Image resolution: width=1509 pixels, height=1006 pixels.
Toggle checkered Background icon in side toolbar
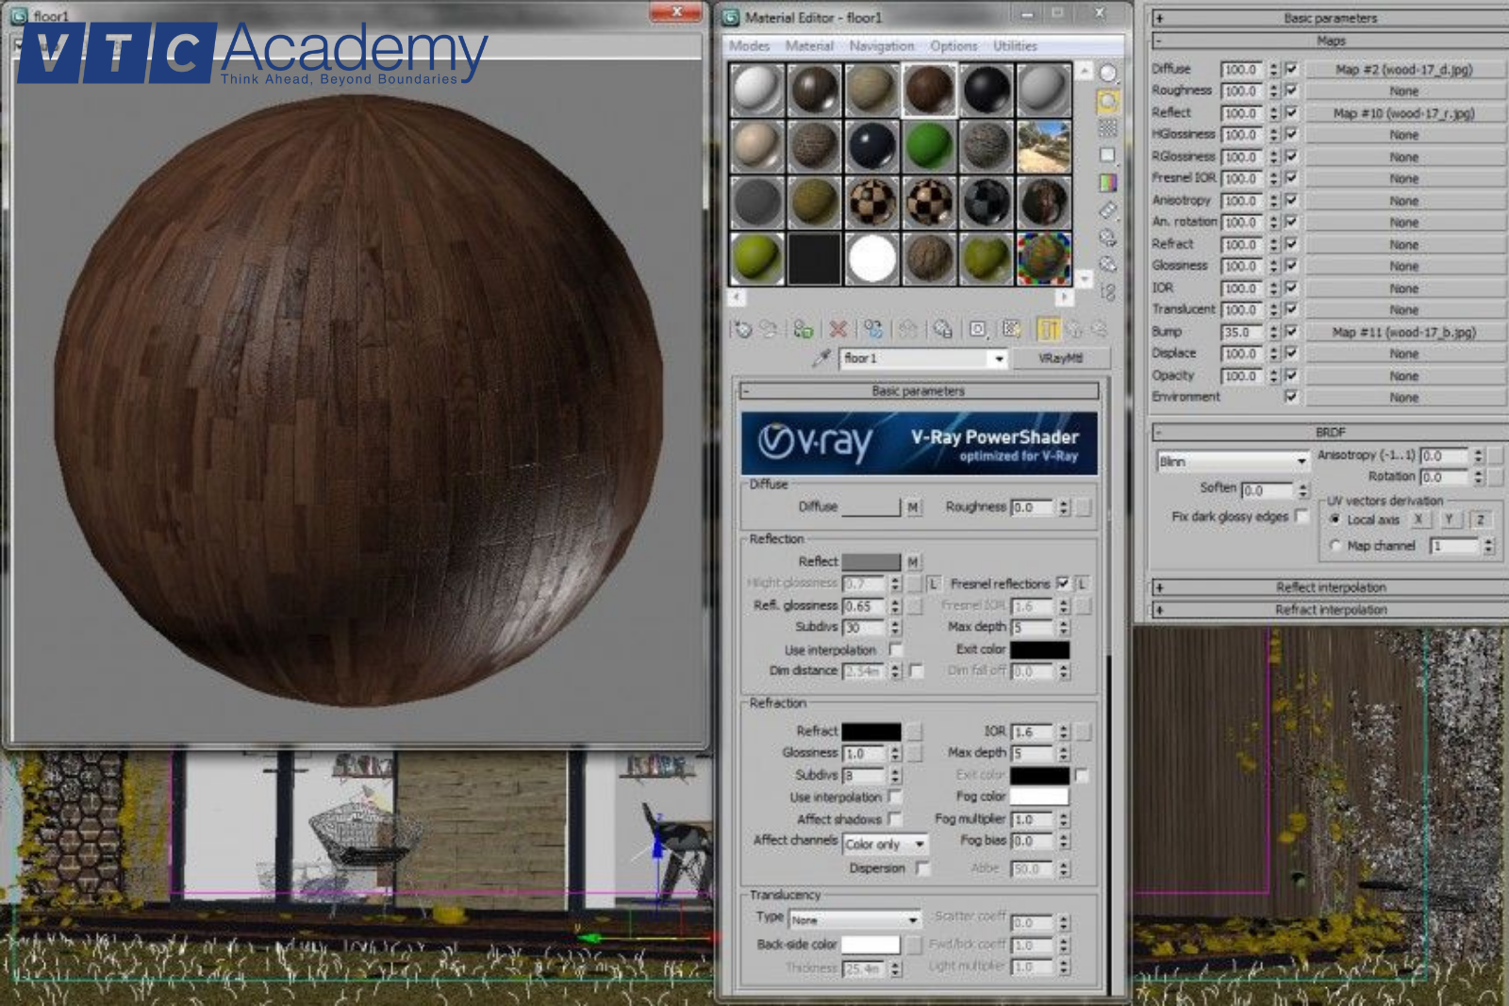coord(1108,127)
